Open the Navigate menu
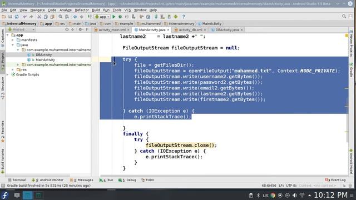 (x=37, y=10)
